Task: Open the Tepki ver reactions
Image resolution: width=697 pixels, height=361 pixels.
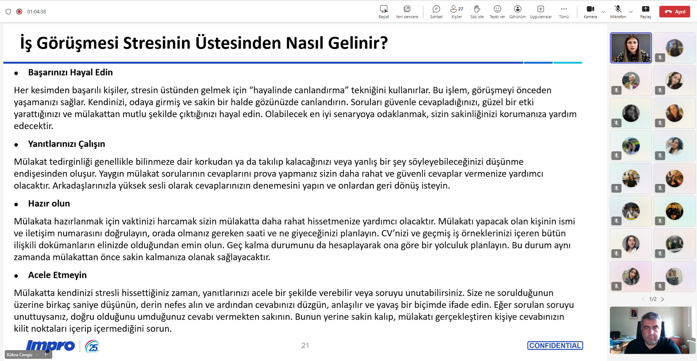Action: (497, 12)
